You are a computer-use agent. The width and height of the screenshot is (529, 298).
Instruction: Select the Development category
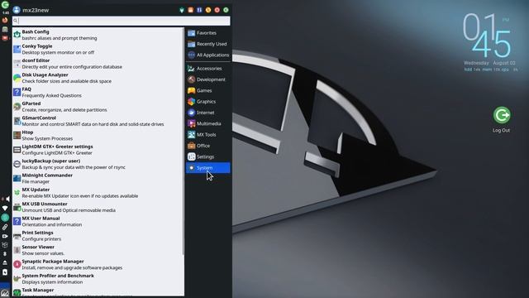pos(207,79)
